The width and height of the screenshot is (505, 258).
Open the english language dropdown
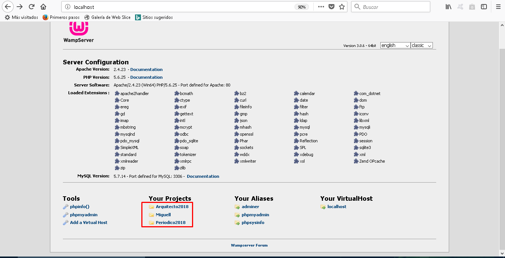[395, 45]
